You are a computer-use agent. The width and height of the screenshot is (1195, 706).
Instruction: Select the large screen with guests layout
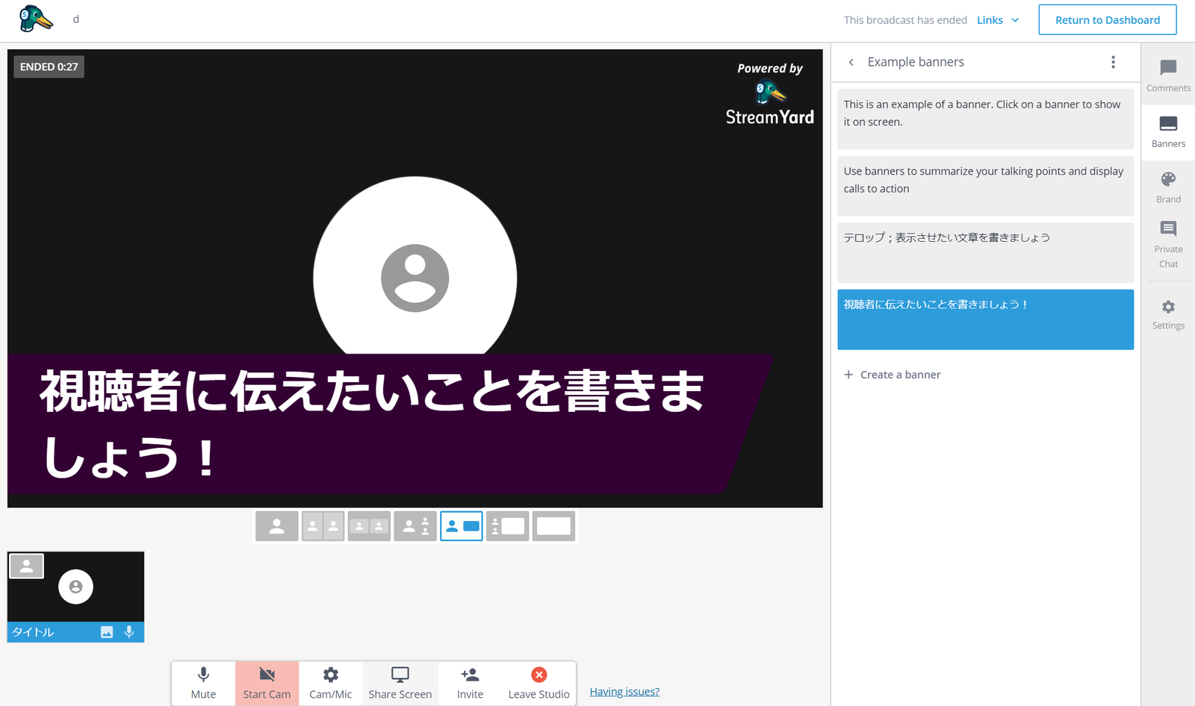pos(508,526)
